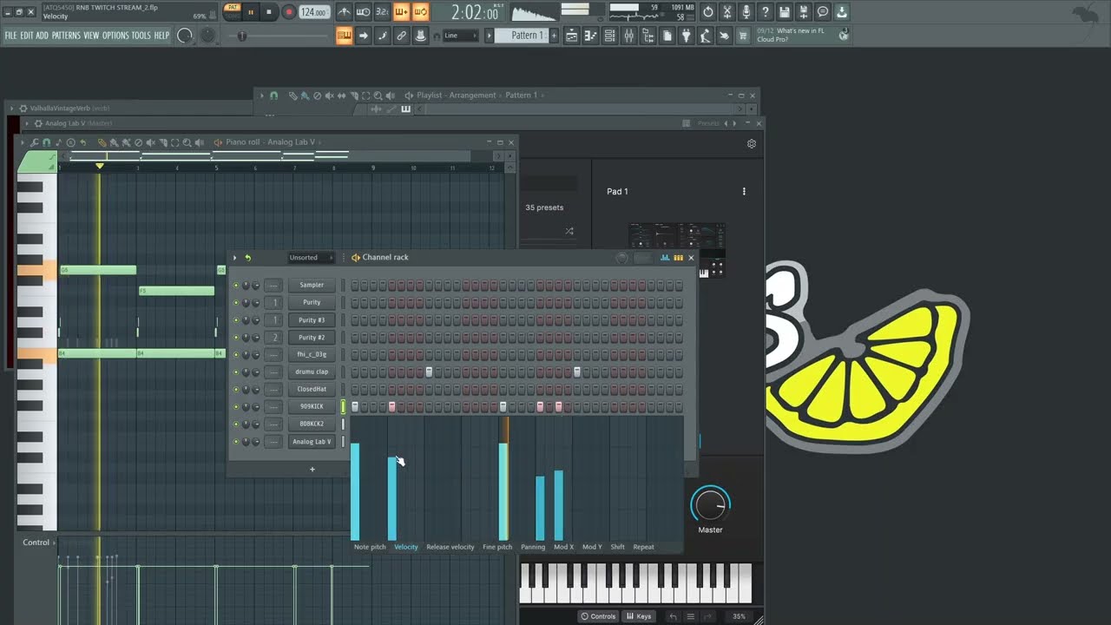The width and height of the screenshot is (1111, 625).
Task: Open the EDIT menu
Action: click(x=27, y=36)
